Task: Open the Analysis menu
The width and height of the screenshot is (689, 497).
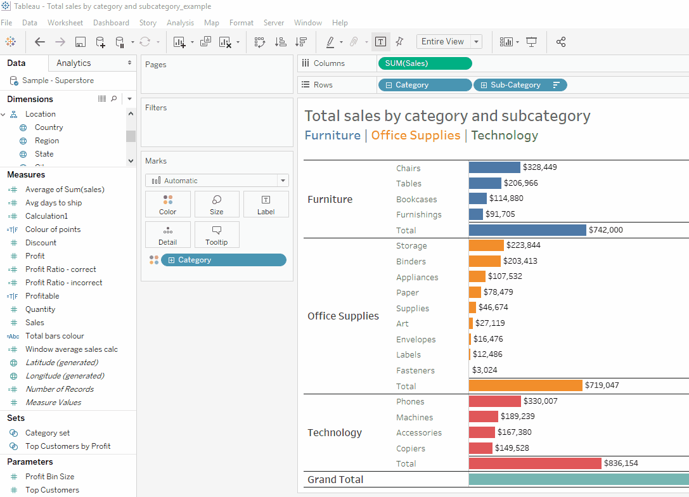Action: pyautogui.click(x=180, y=23)
